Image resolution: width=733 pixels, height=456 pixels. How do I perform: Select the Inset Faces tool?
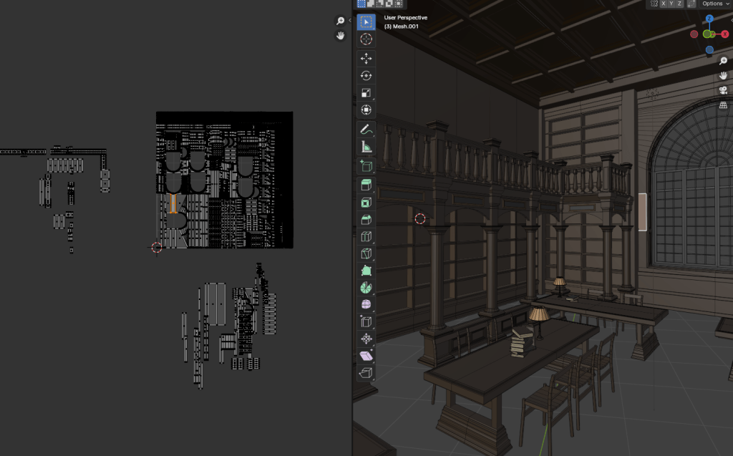tap(366, 202)
